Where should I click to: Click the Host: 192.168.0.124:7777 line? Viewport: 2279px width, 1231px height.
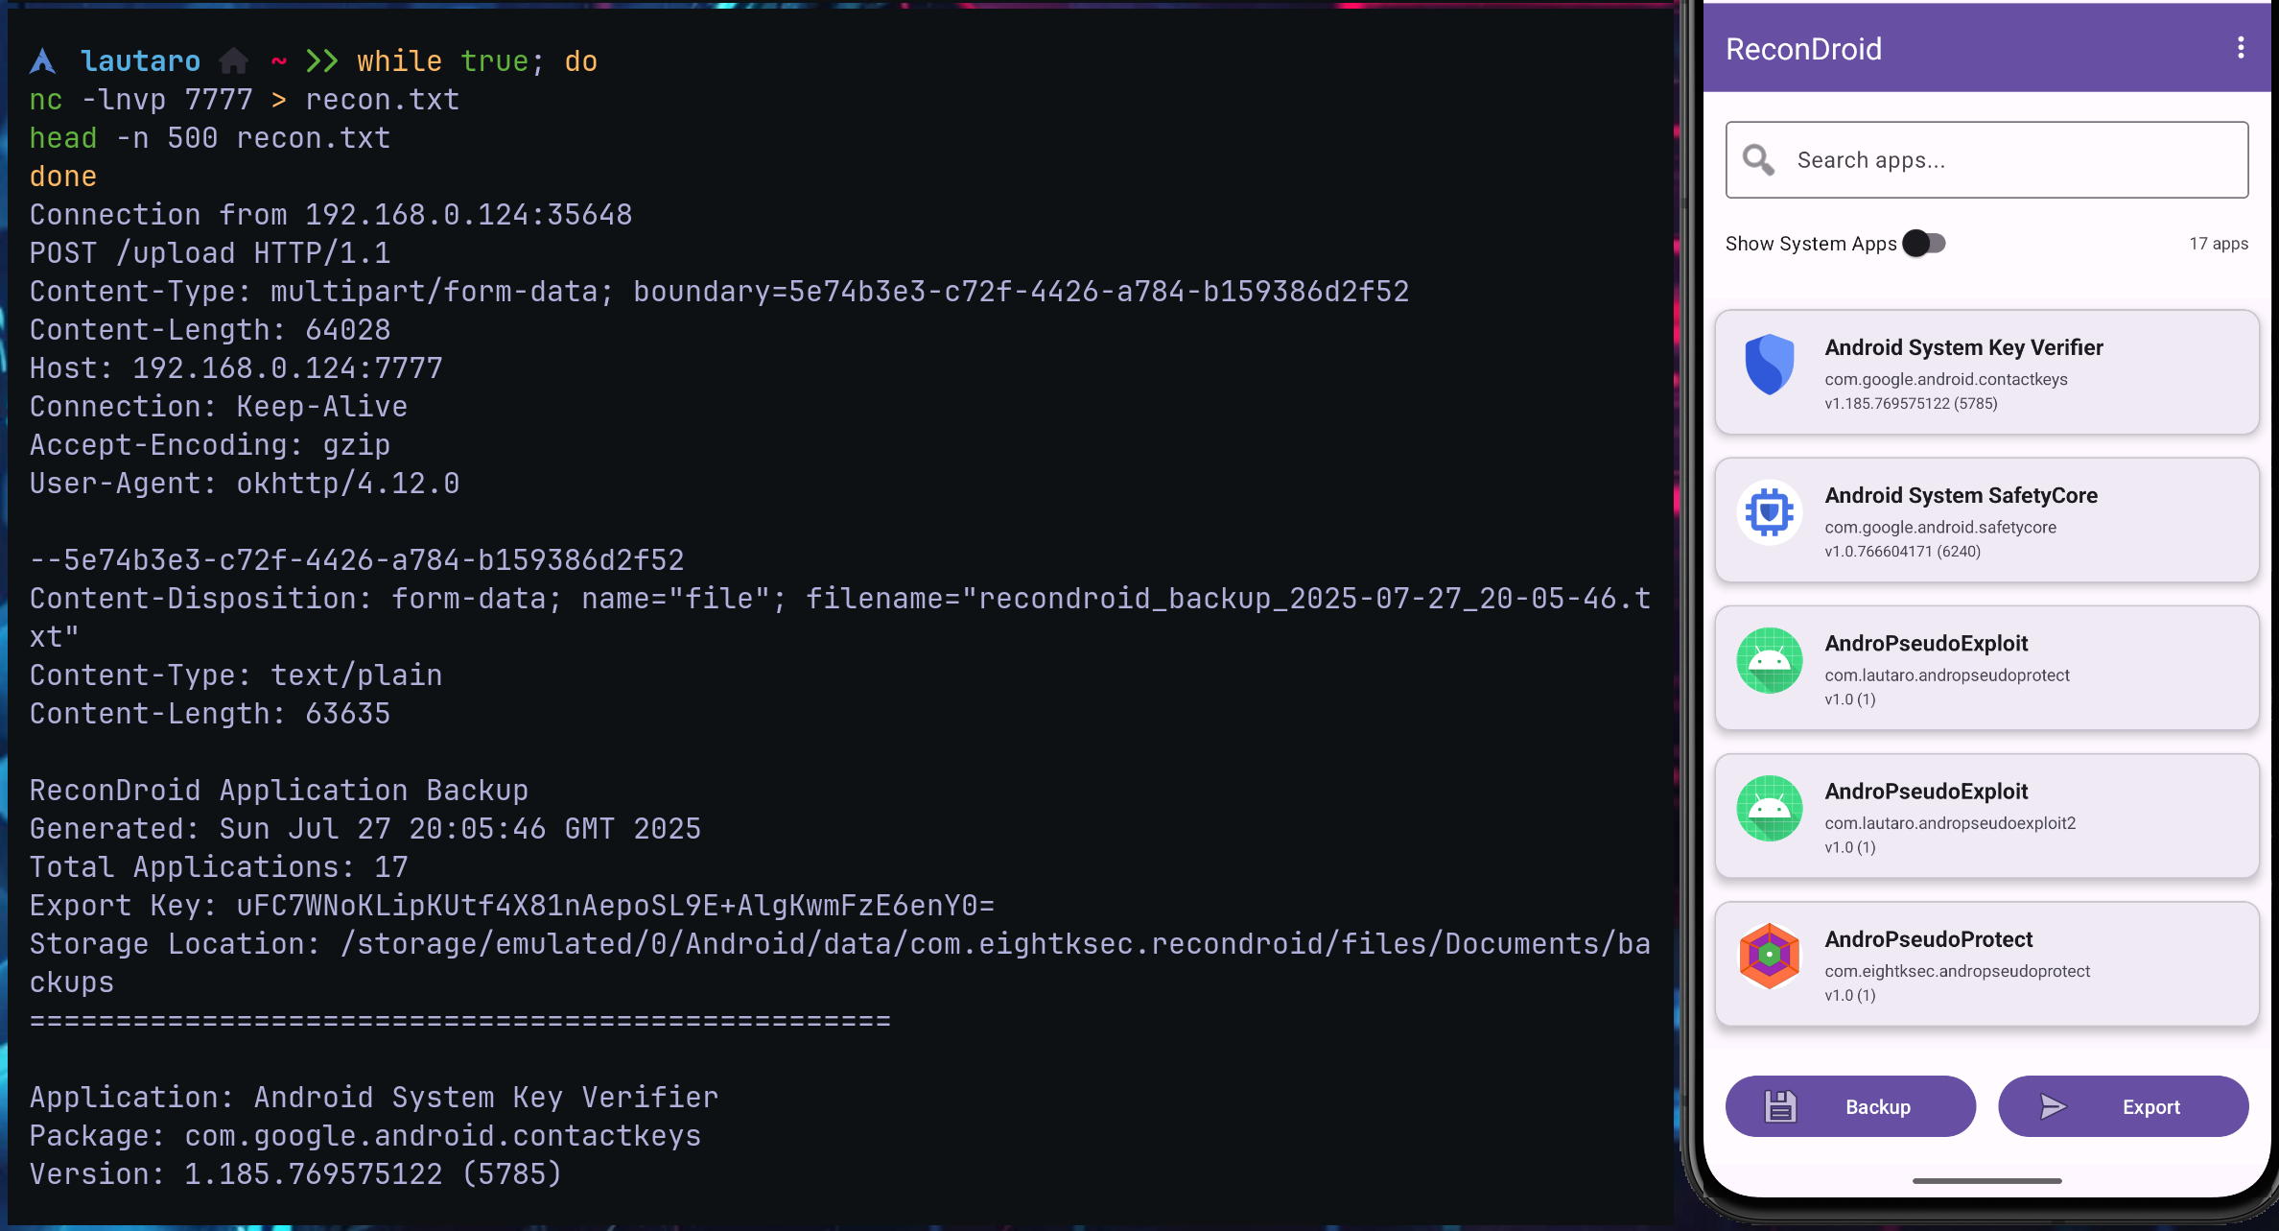[236, 368]
